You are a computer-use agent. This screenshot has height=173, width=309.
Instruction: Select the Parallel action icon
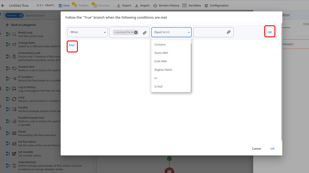point(14,109)
